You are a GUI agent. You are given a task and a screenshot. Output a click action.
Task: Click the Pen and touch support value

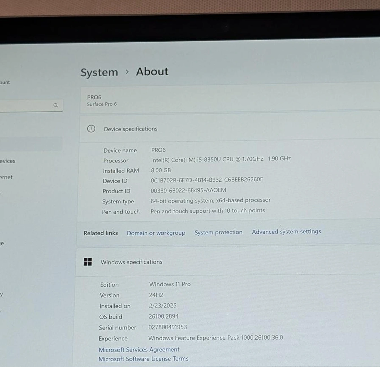point(208,211)
